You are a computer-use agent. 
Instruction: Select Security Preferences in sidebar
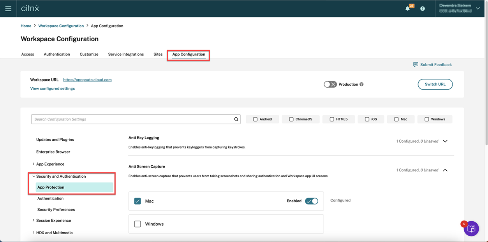56,210
